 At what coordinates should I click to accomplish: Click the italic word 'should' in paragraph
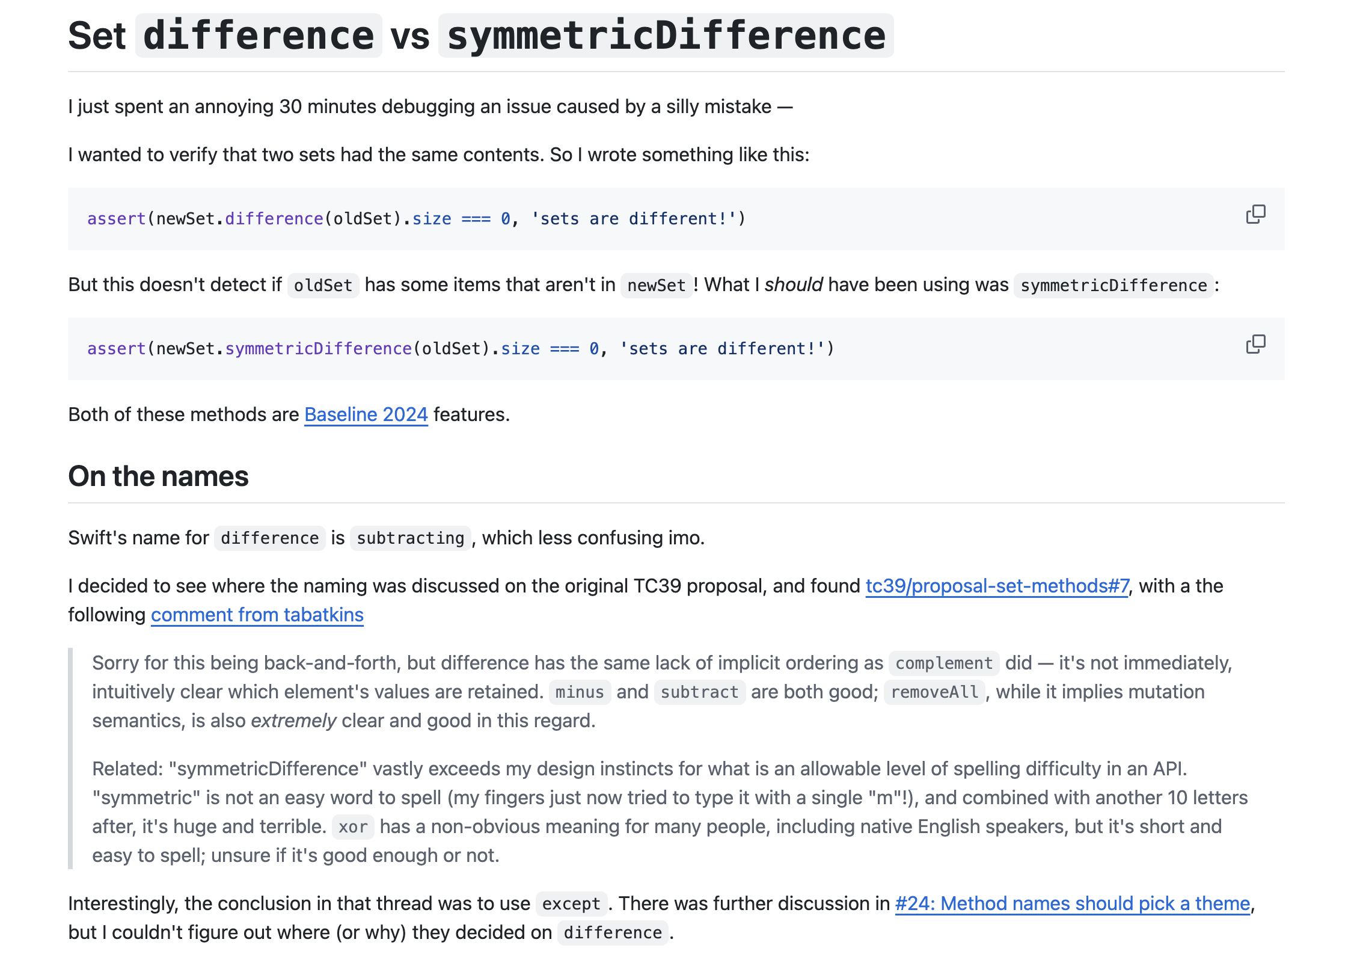point(793,285)
